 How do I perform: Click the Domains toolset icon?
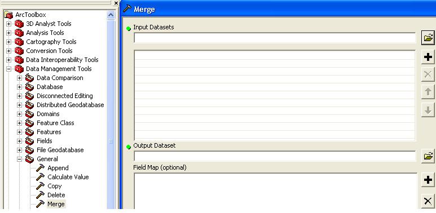[x=29, y=114]
